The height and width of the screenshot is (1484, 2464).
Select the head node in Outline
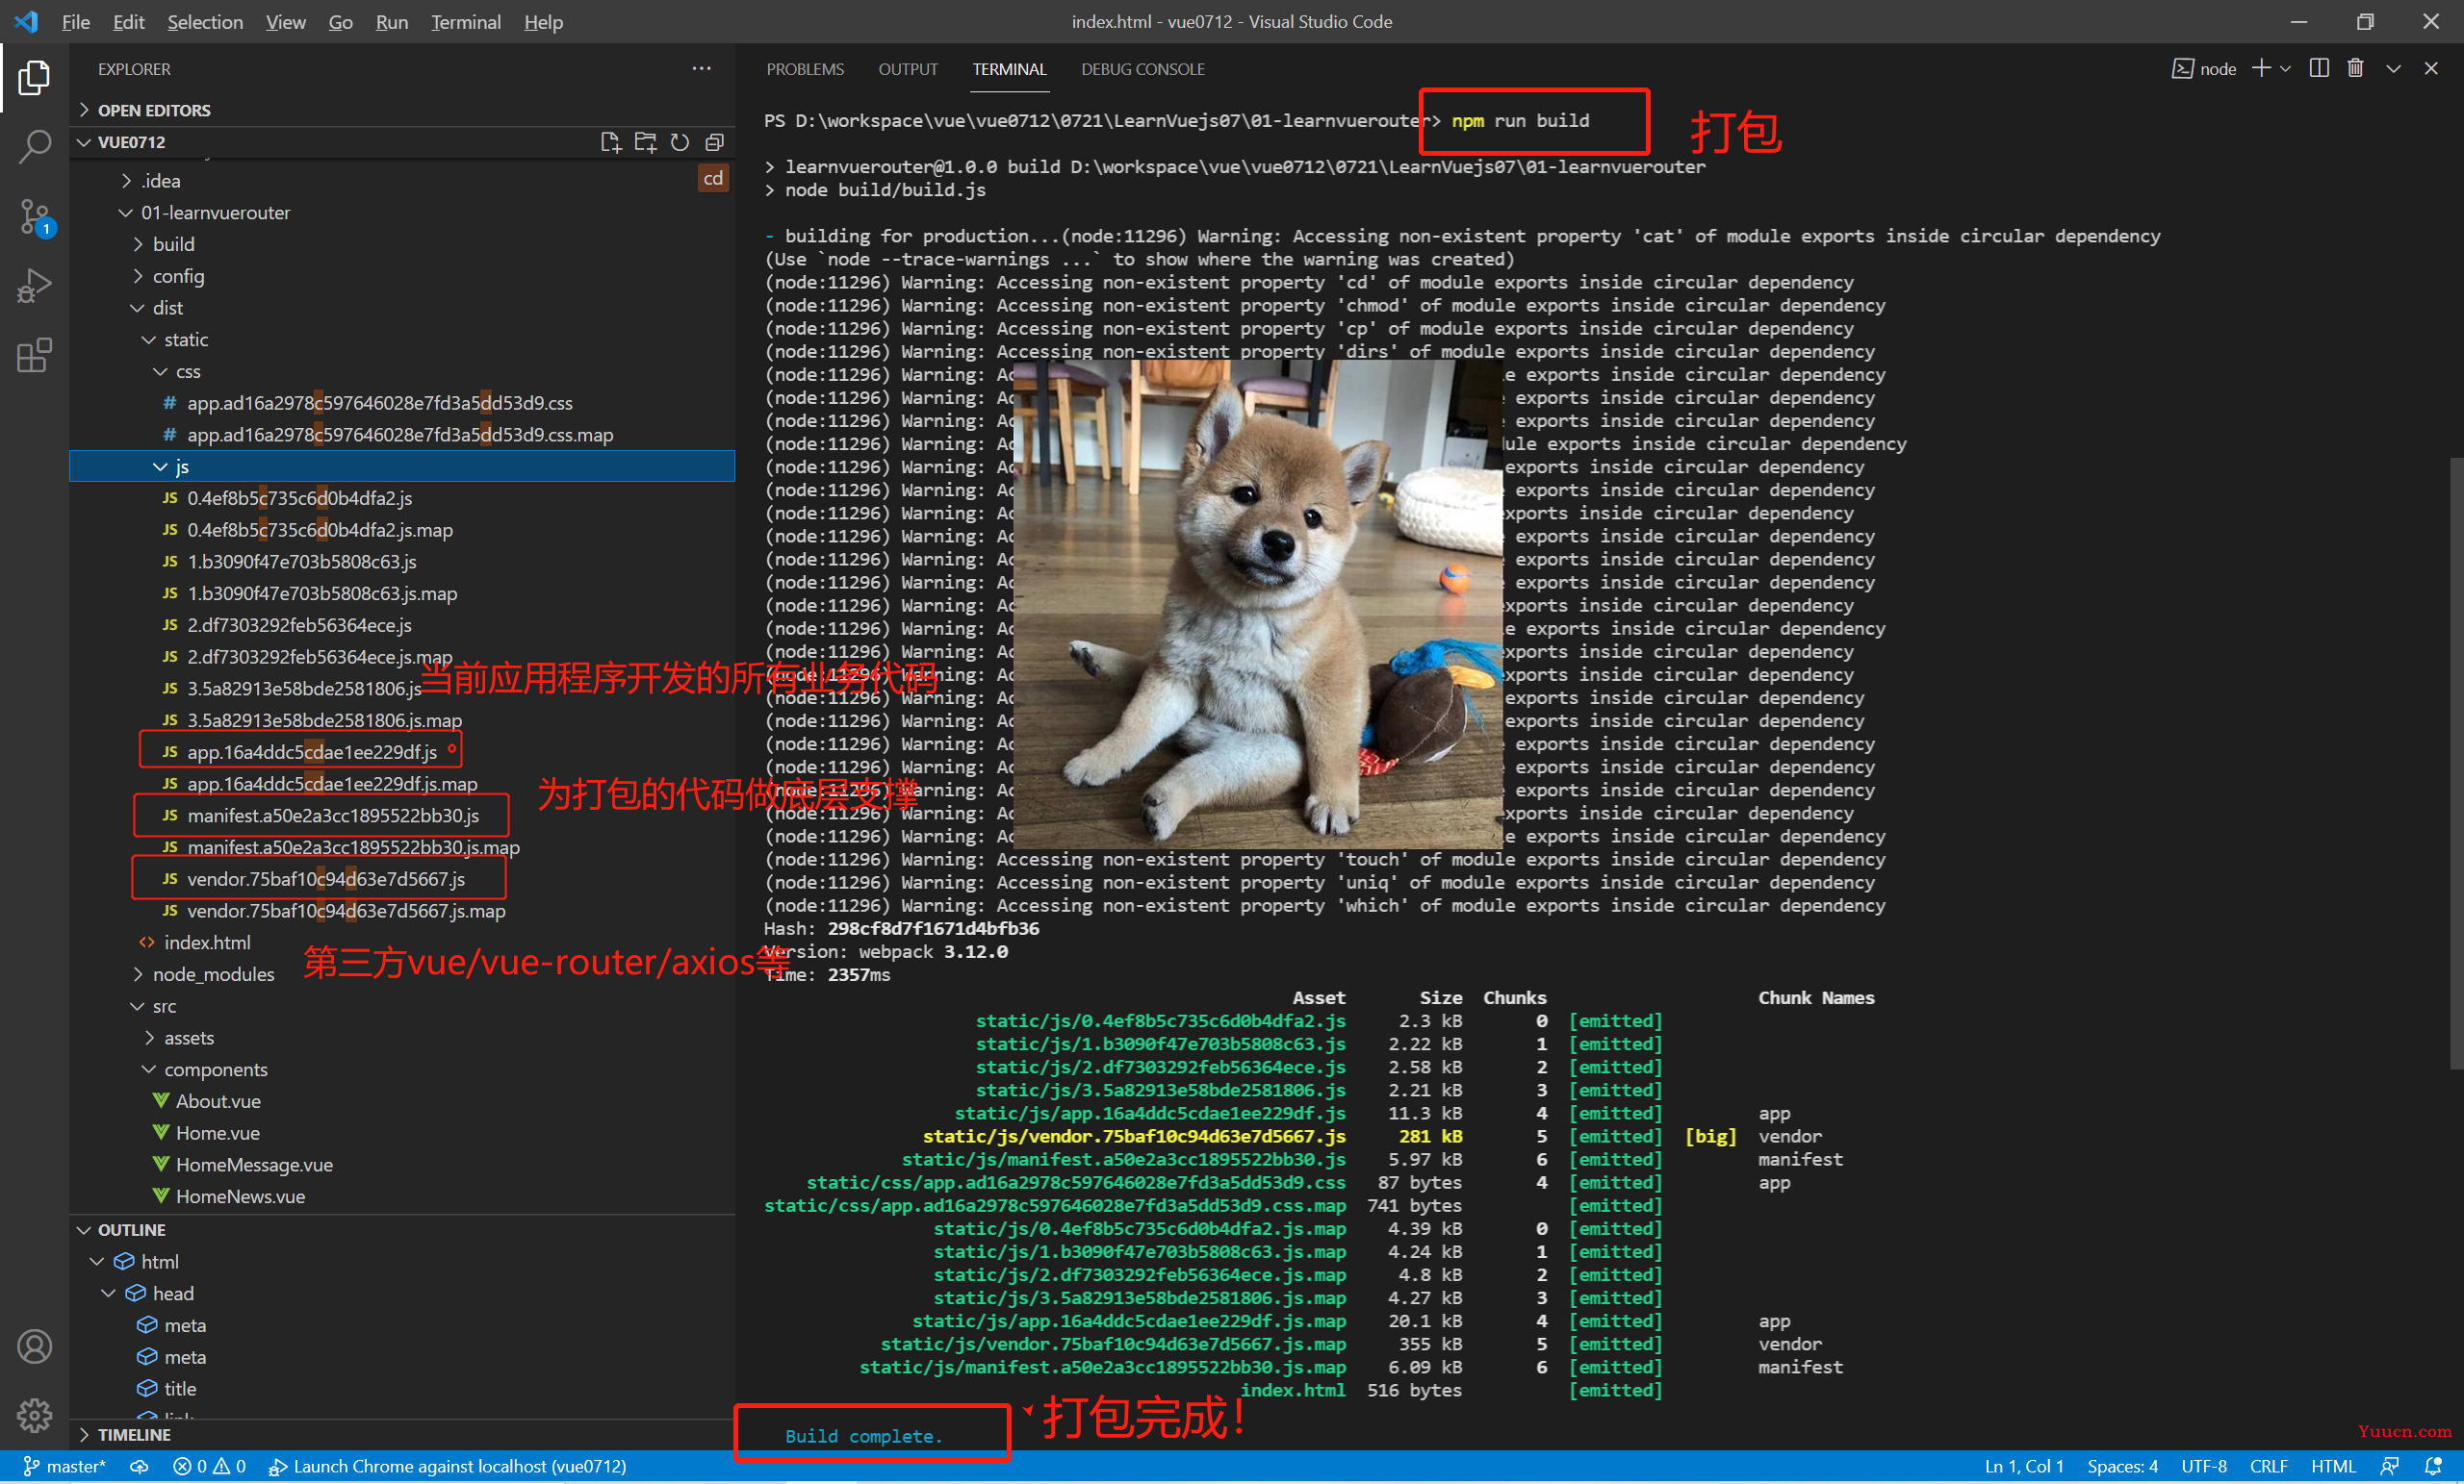402,1294
